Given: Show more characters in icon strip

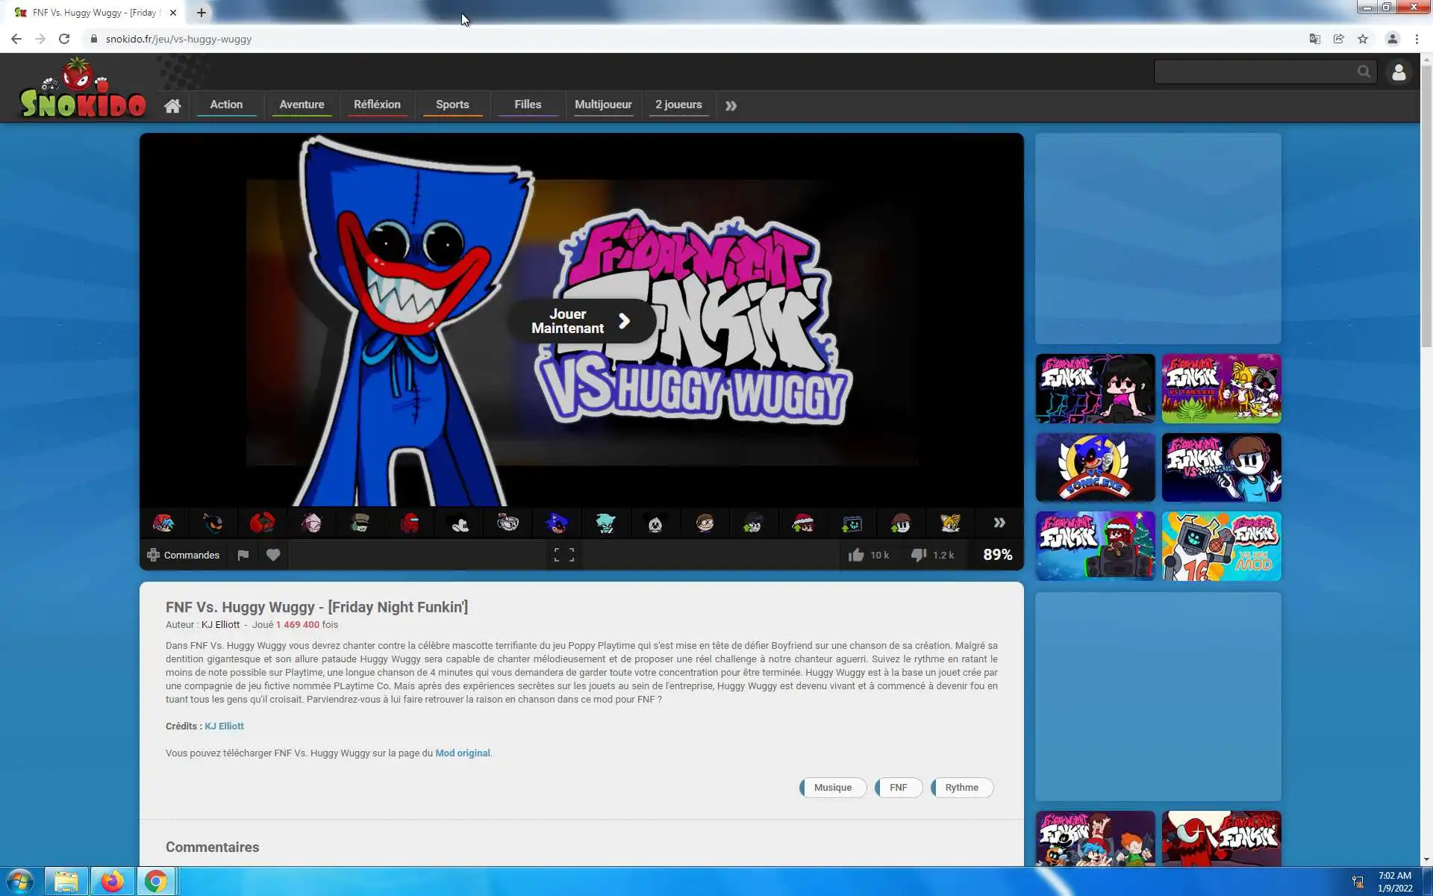Looking at the screenshot, I should pyautogui.click(x=999, y=523).
